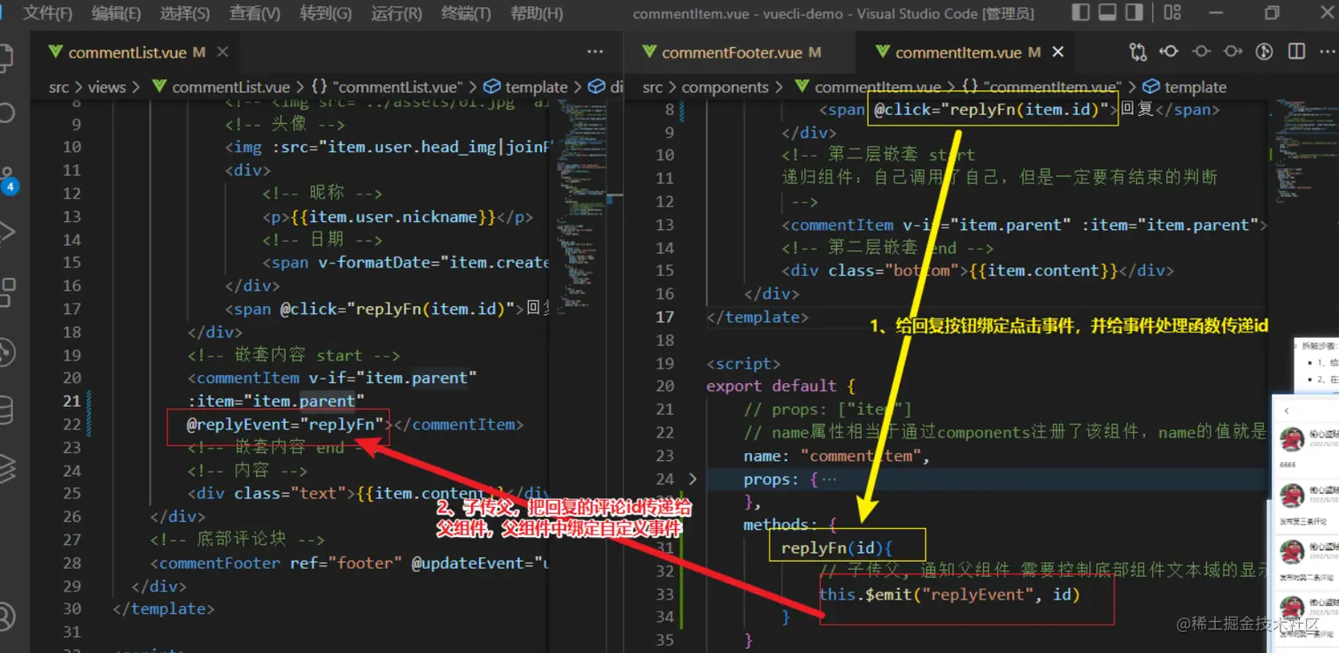This screenshot has height=653, width=1339.
Task: Open the 编辑(E) menu
Action: (116, 13)
